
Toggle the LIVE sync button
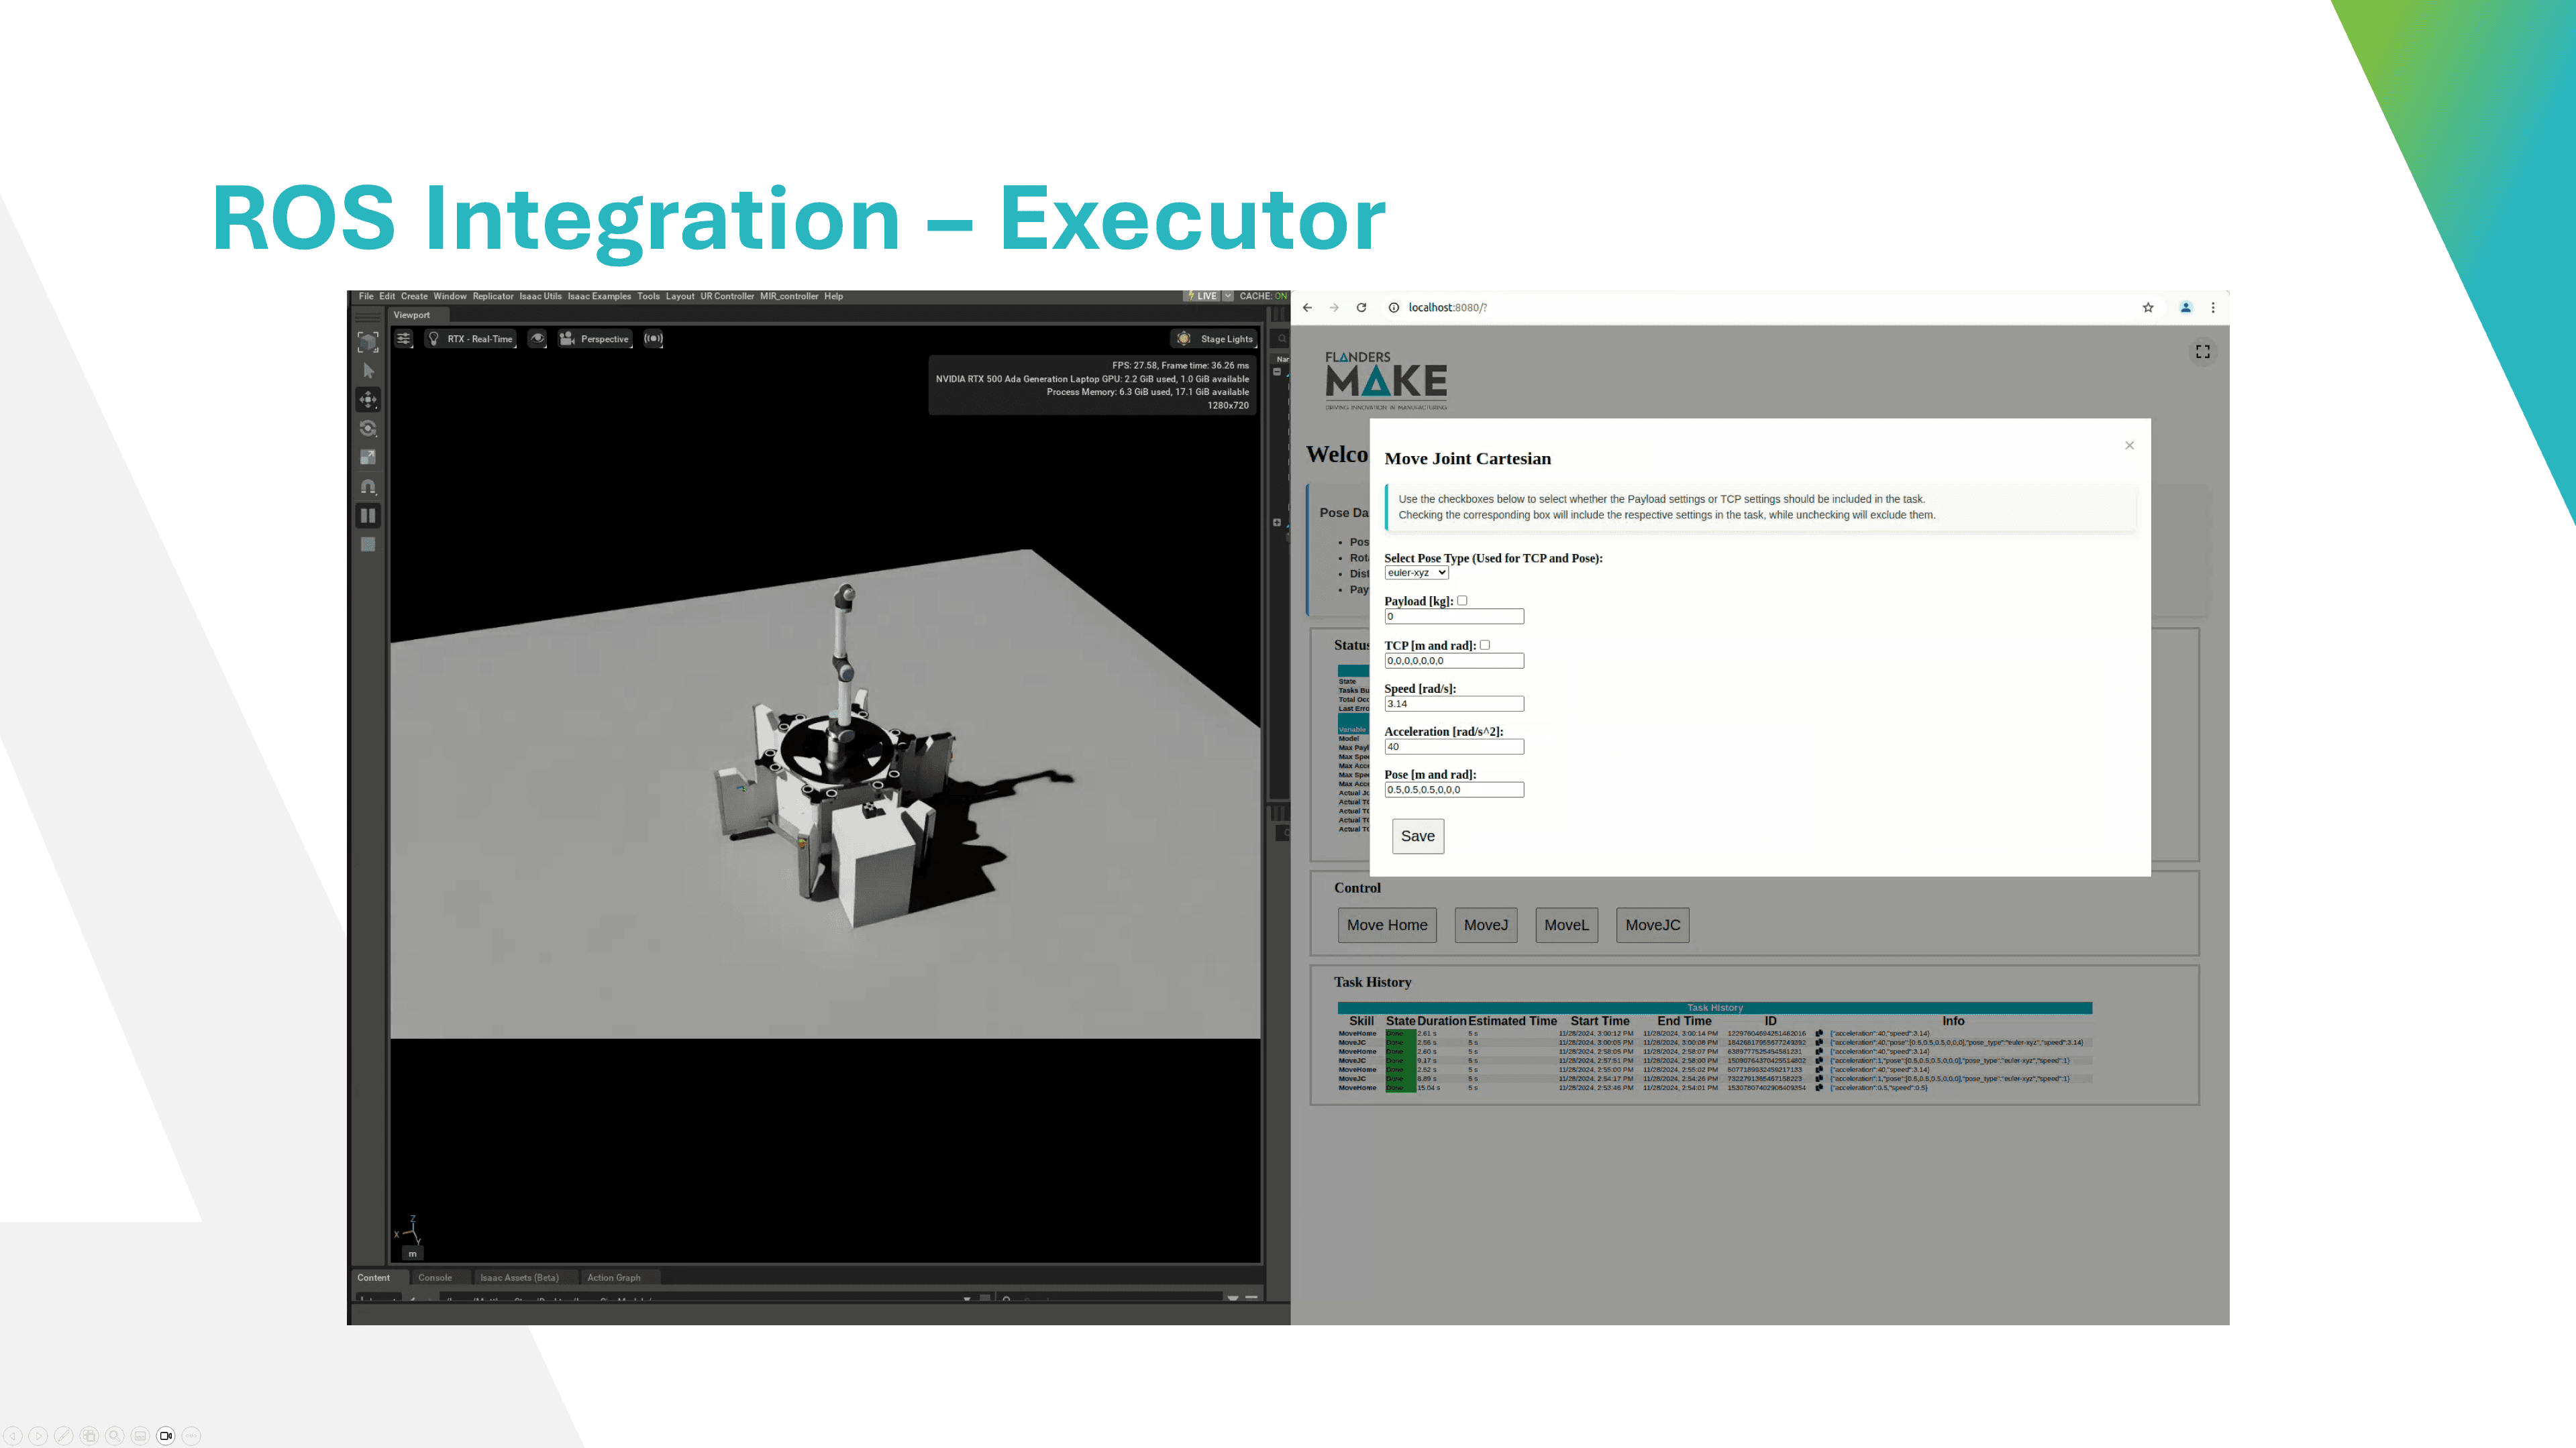[x=1202, y=296]
